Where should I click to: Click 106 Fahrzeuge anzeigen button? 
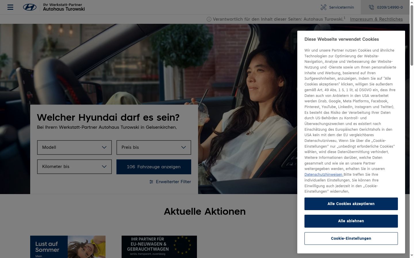154,167
